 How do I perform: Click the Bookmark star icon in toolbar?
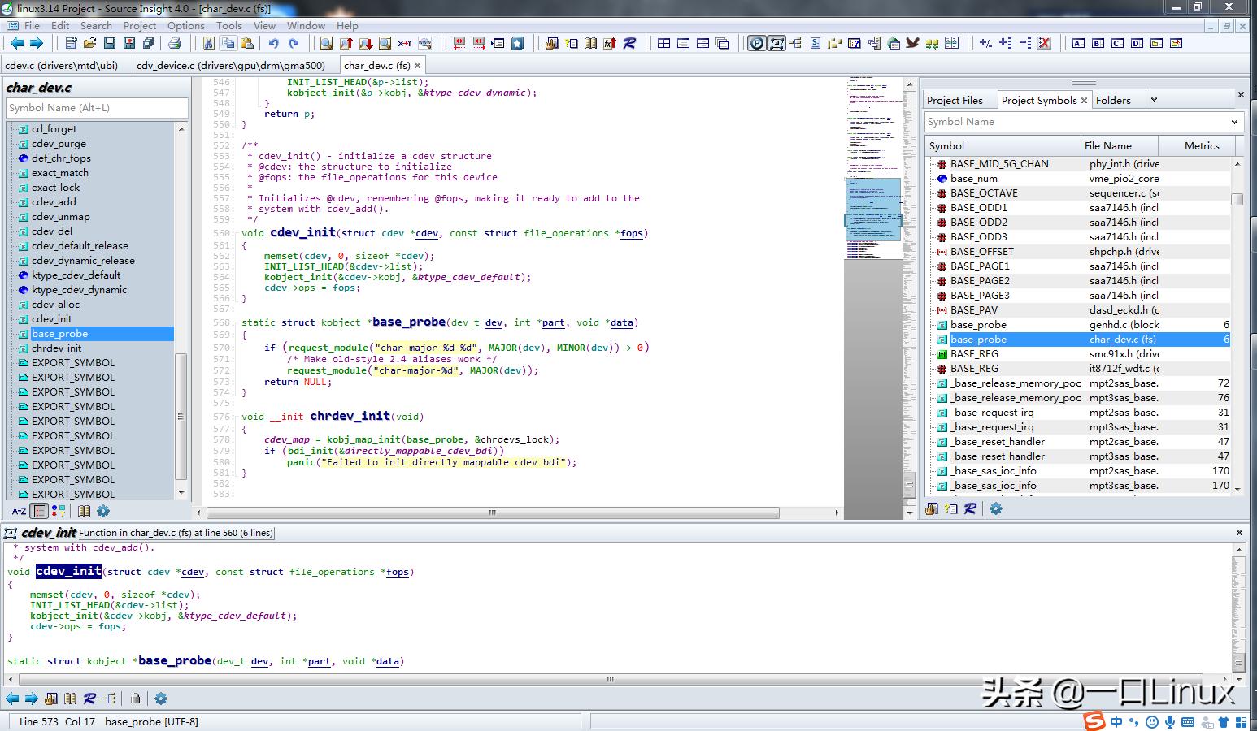(517, 44)
